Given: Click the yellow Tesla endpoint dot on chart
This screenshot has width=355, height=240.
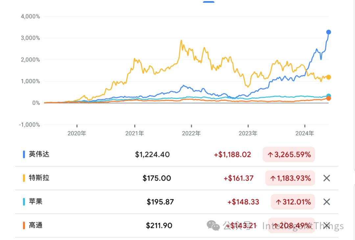Looking at the screenshot, I should point(328,77).
